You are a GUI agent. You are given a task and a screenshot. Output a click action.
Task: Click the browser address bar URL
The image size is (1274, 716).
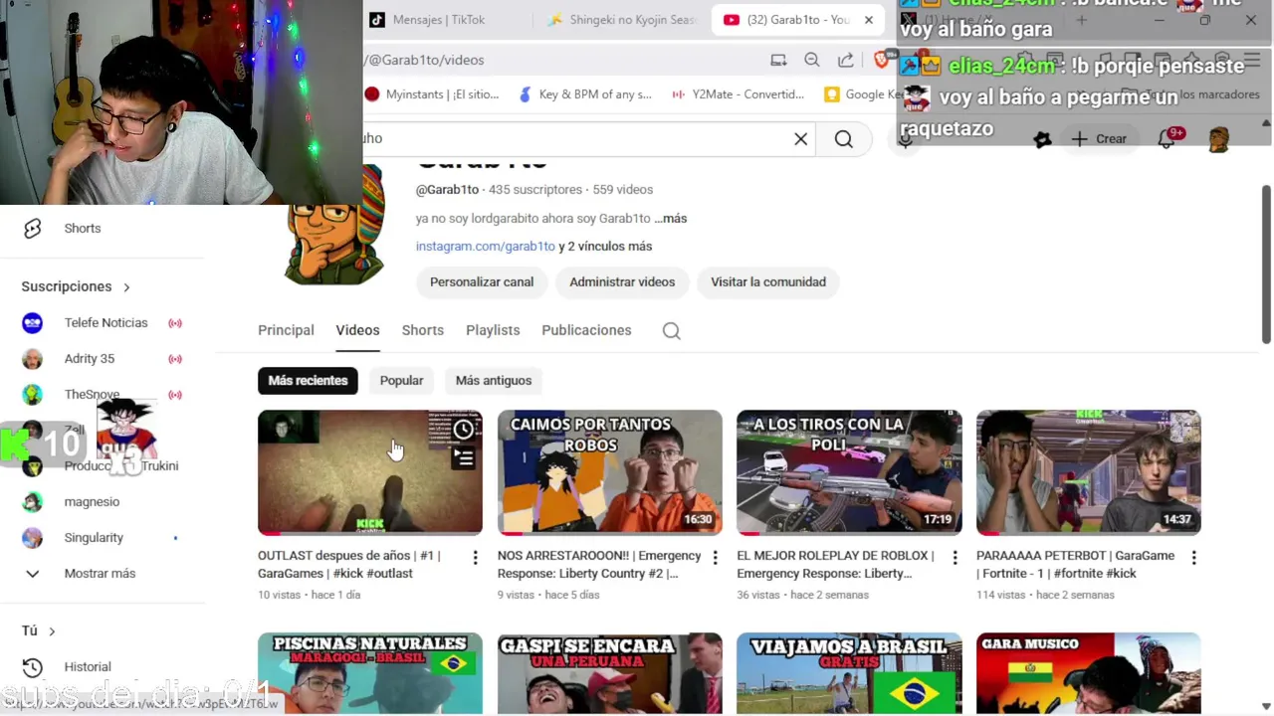pos(426,60)
